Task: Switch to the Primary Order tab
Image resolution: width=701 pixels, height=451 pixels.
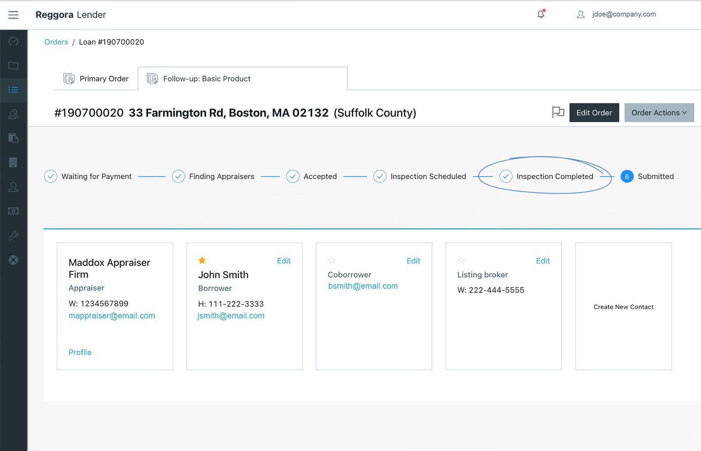Action: coord(96,79)
